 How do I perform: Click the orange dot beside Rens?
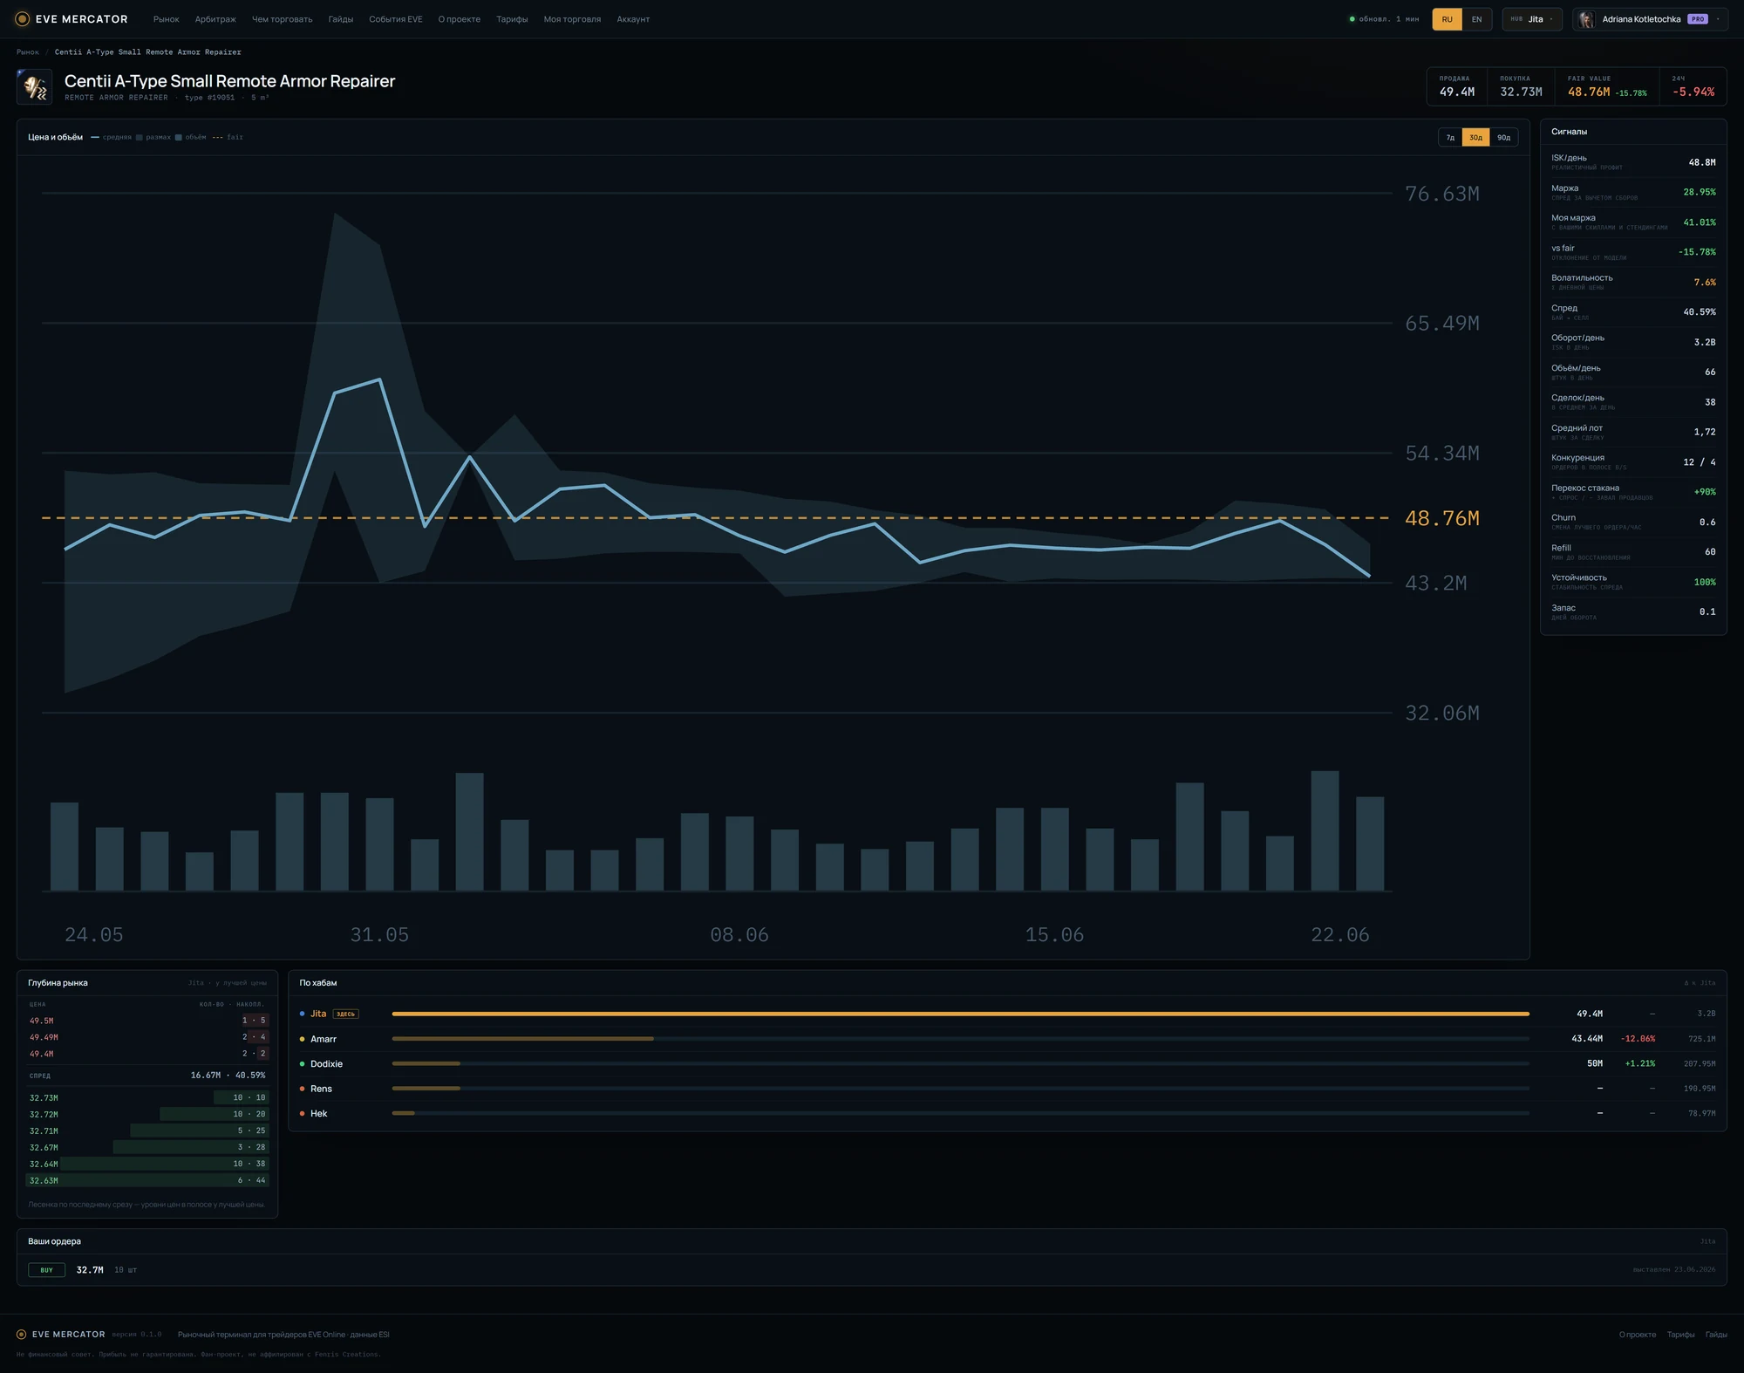click(x=302, y=1089)
